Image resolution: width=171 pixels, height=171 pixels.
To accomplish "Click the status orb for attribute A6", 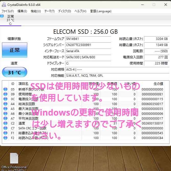I will click(x=5, y=113).
